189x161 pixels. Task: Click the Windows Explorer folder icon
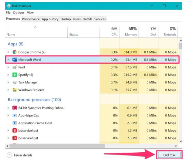tap(15, 90)
